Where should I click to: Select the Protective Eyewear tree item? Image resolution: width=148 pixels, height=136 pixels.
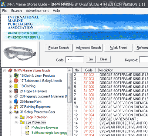click(45, 127)
